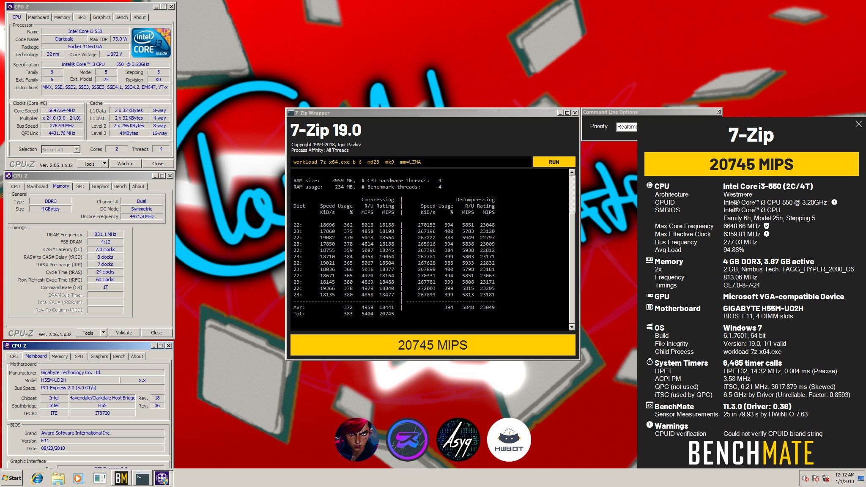Open Internet Explorer from the taskbar
This screenshot has height=487, width=866.
pyautogui.click(x=37, y=478)
